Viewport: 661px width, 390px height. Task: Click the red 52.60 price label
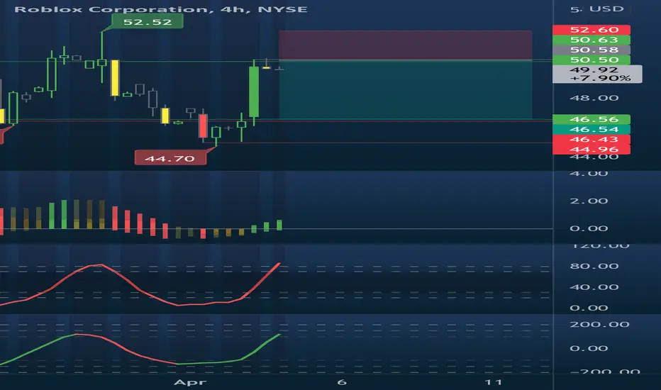click(x=591, y=30)
